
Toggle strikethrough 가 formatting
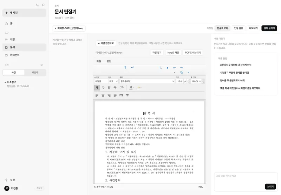(x=115, y=87)
